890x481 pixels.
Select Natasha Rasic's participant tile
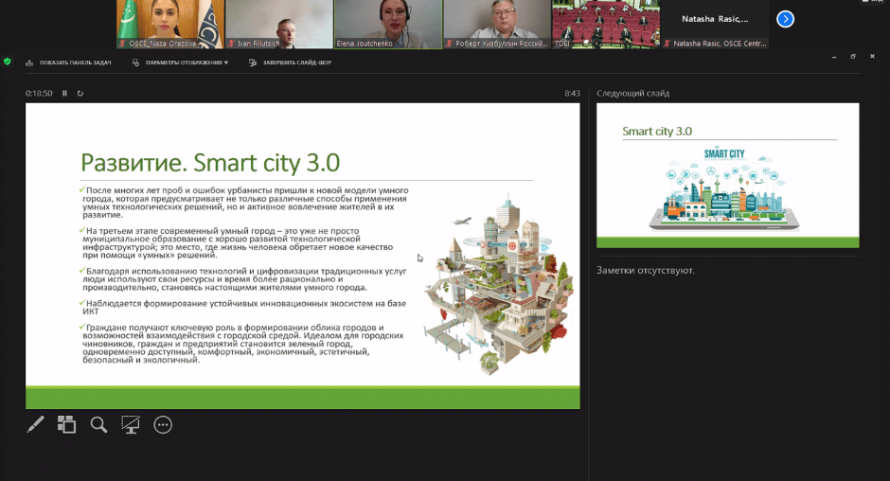715,24
